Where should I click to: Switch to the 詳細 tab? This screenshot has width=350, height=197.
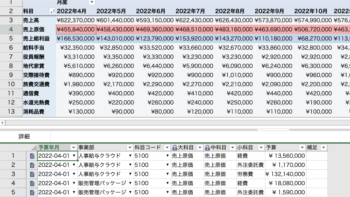pyautogui.click(x=24, y=137)
